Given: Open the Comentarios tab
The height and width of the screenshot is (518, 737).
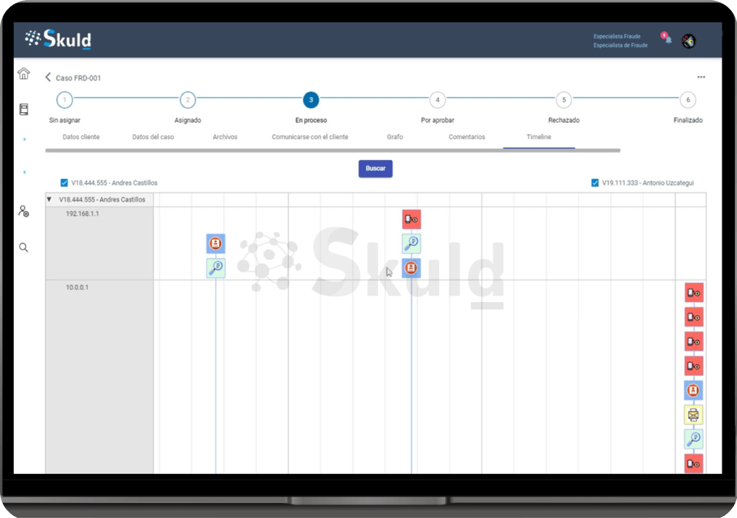Looking at the screenshot, I should coord(467,137).
